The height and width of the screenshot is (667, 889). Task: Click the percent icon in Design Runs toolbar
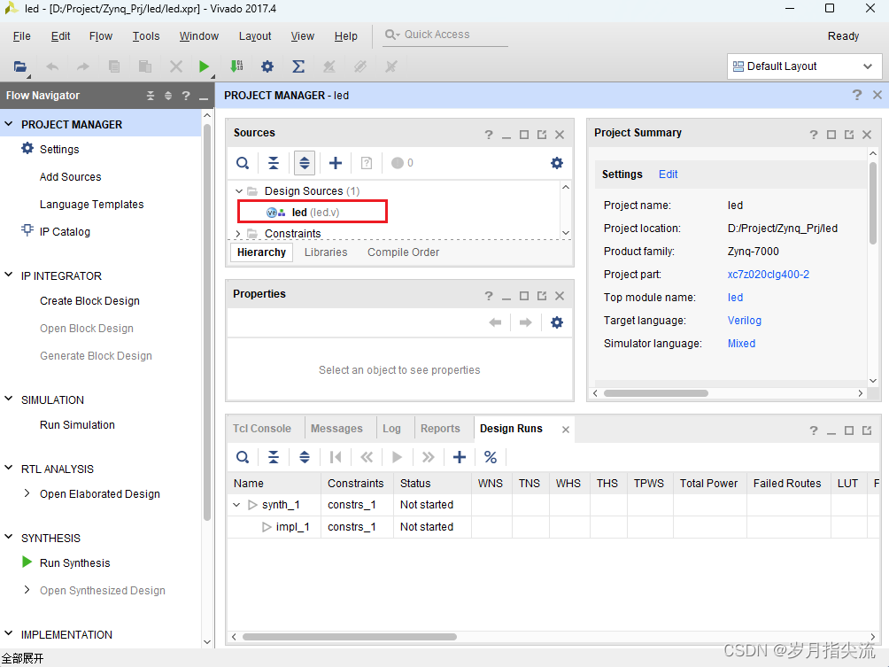point(490,457)
